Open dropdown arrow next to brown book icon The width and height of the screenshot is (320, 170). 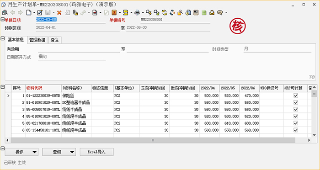tap(120, 13)
